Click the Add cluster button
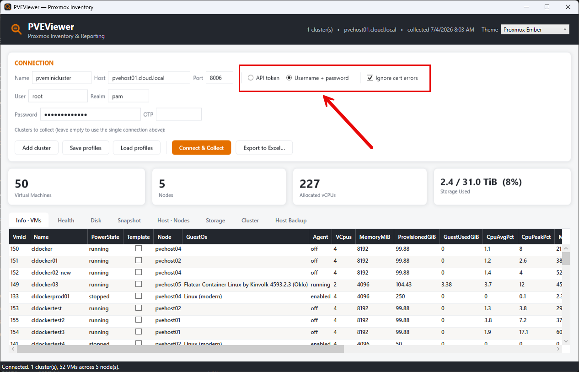The height and width of the screenshot is (372, 579). point(37,148)
